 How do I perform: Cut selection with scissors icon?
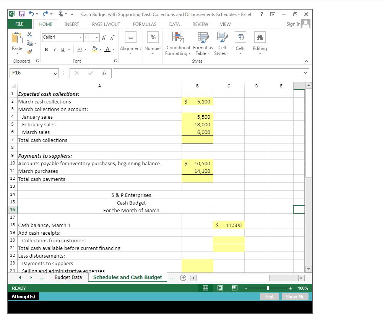point(29,35)
